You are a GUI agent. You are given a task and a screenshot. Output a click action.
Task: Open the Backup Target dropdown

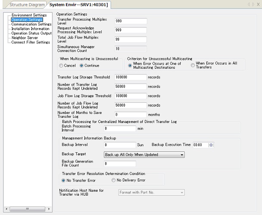(x=144, y=154)
